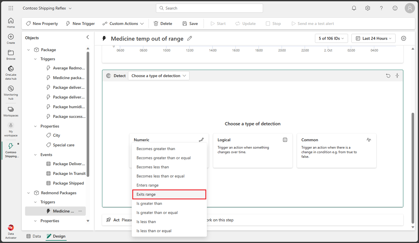
Task: Open help question mark icon
Action: [x=381, y=8]
